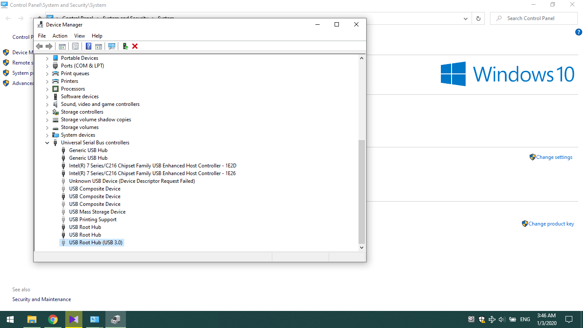Click the Control Panel refresh button
Screen dimensions: 583x328
(478, 18)
